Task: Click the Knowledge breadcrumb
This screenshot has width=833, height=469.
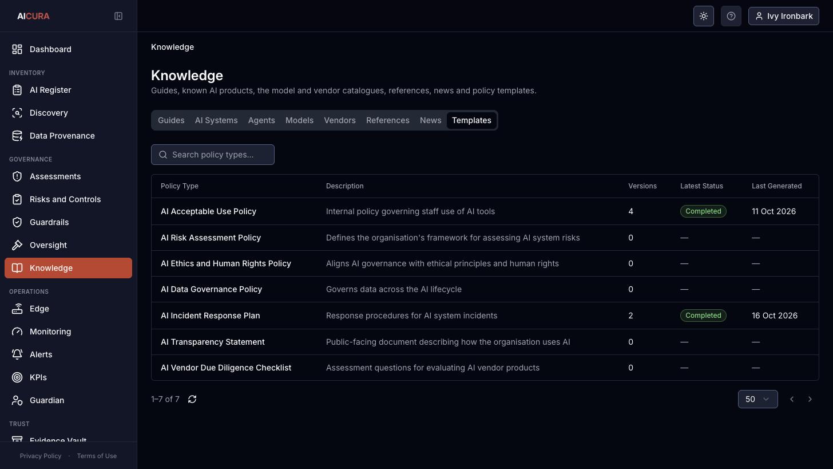Action: pos(172,47)
